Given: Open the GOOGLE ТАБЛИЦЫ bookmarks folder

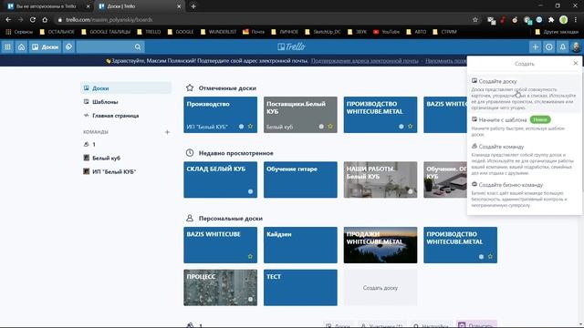Looking at the screenshot, I should point(106,32).
